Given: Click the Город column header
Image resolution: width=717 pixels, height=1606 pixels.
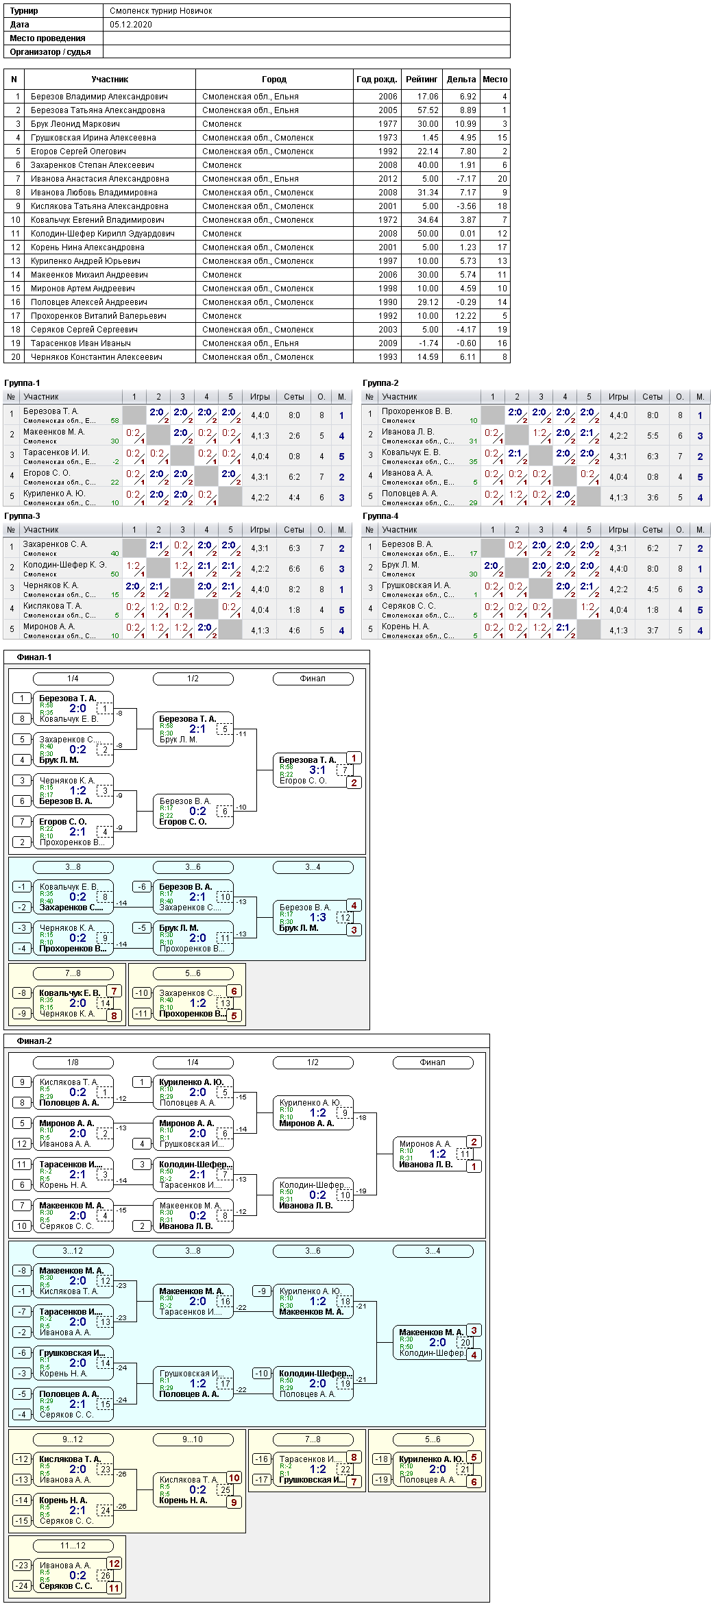Looking at the screenshot, I should (x=274, y=80).
